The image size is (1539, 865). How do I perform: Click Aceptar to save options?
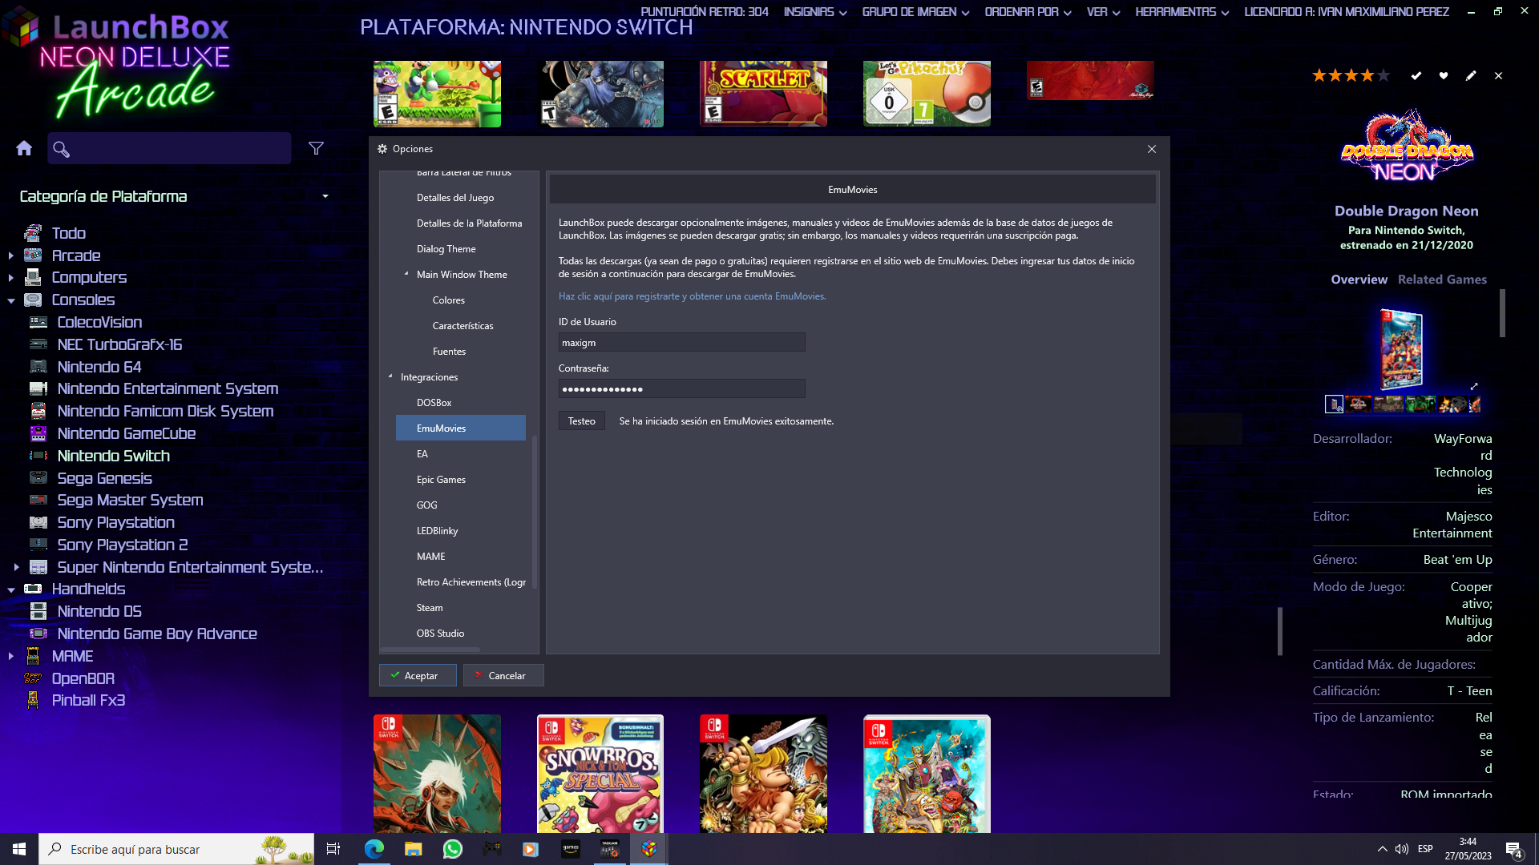pyautogui.click(x=418, y=675)
